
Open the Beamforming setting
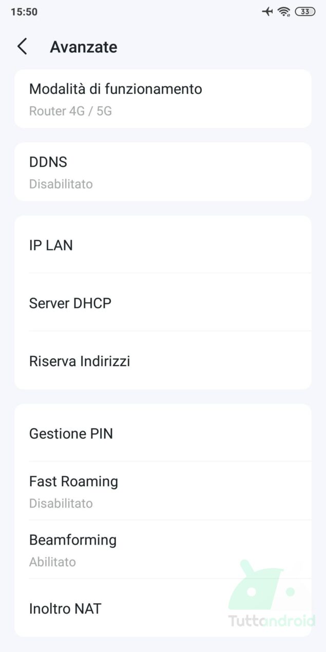pos(163,549)
